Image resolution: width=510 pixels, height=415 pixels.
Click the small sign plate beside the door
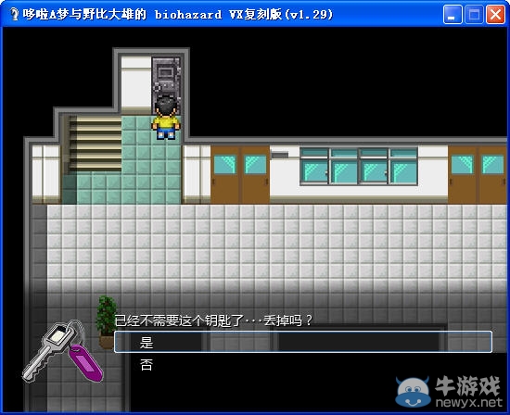279,155
